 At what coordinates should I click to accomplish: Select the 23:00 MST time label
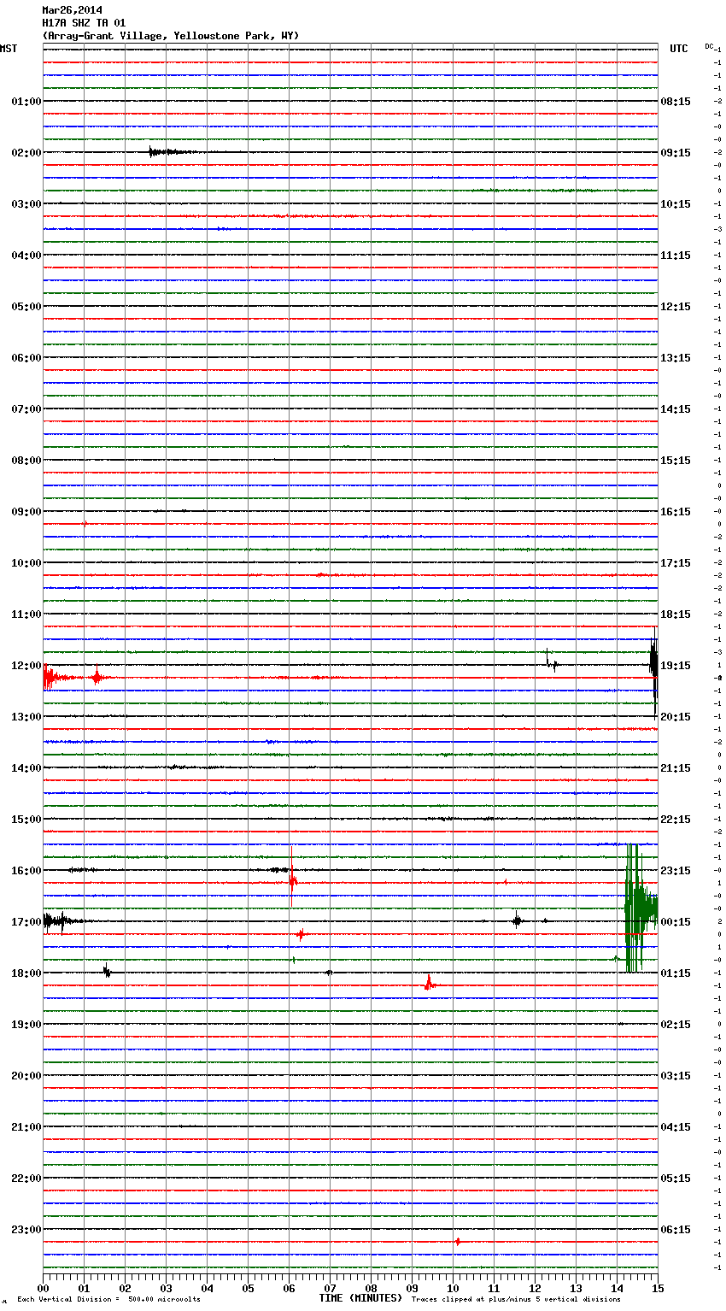(26, 1230)
